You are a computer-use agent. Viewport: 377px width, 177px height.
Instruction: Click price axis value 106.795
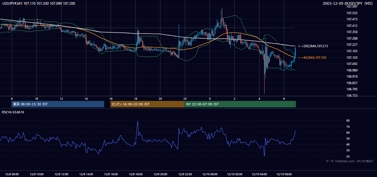[351, 89]
